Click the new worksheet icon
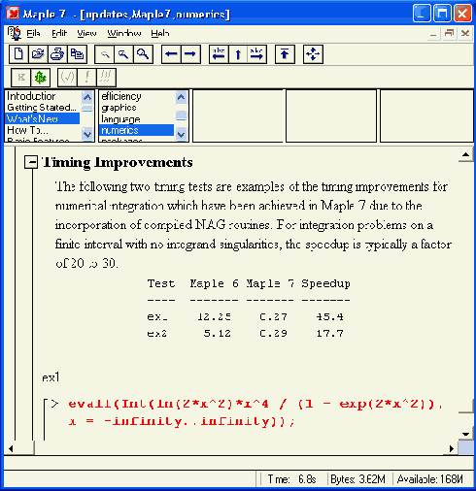Viewport: 476px width, 491px height. click(x=18, y=54)
